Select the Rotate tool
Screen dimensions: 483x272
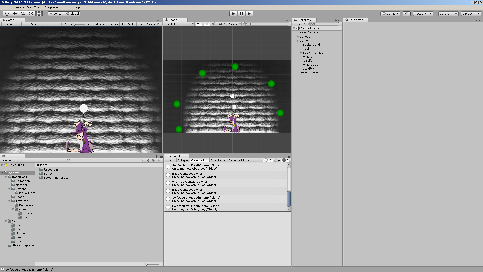pos(23,14)
